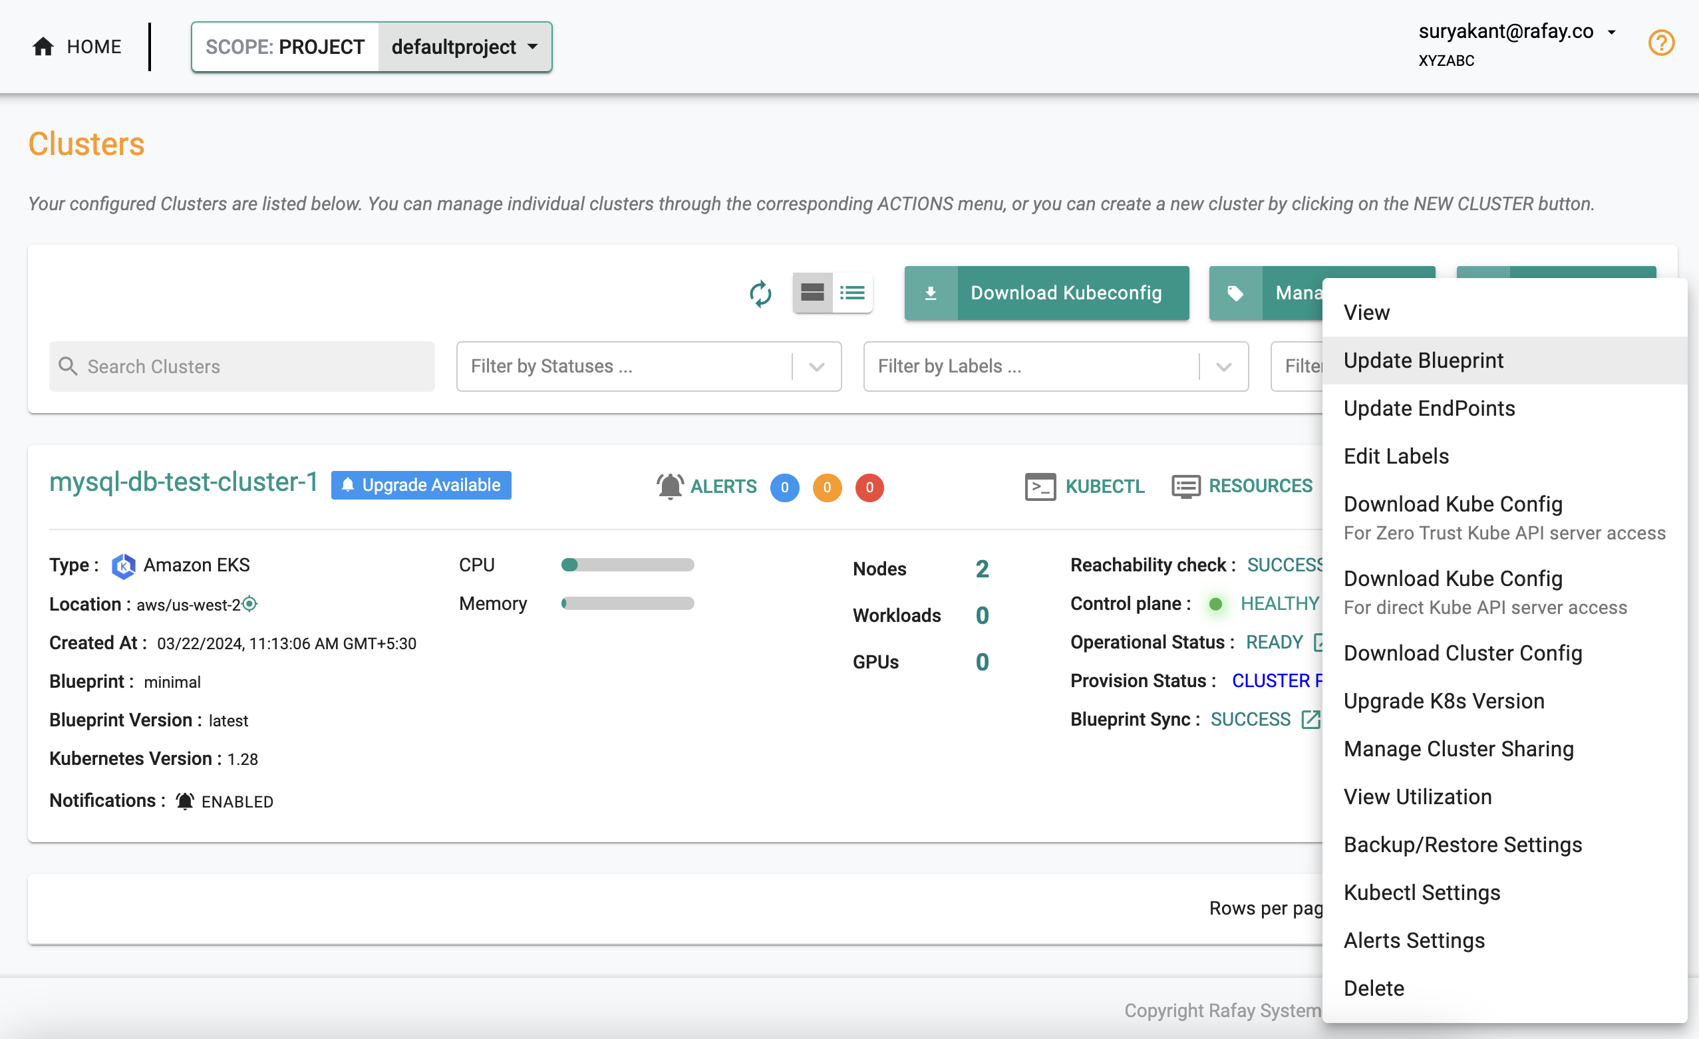Click the RESOURCES link

[1261, 486]
